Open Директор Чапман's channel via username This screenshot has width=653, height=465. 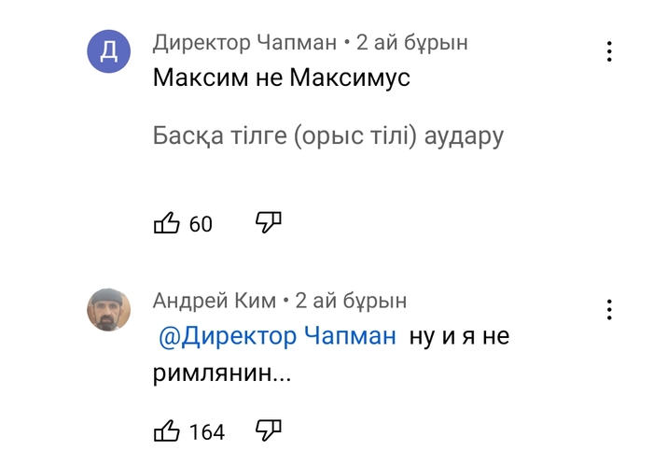pyautogui.click(x=245, y=43)
